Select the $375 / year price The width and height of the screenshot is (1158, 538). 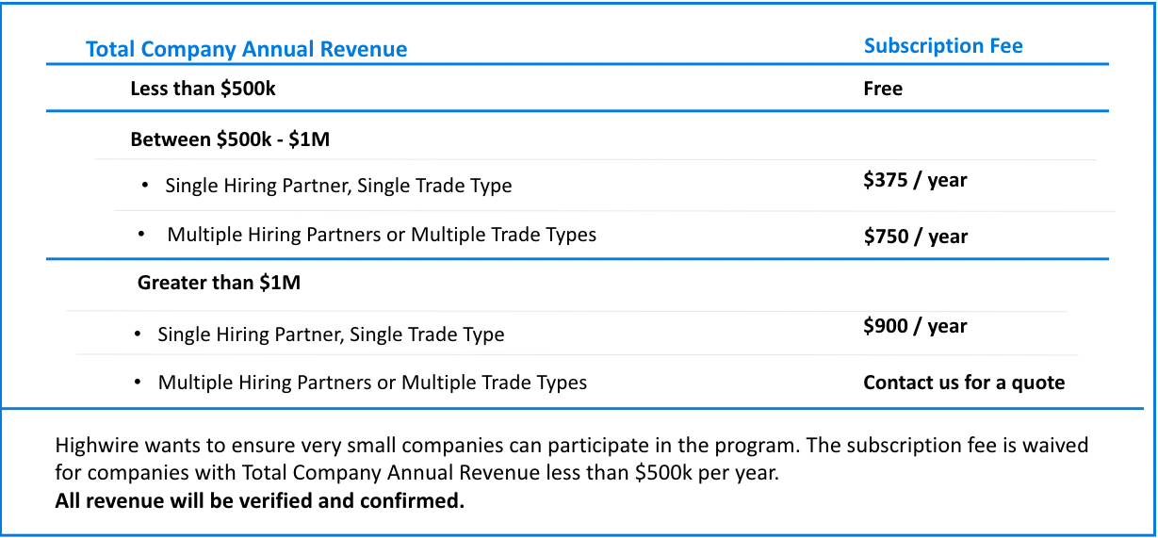point(915,180)
